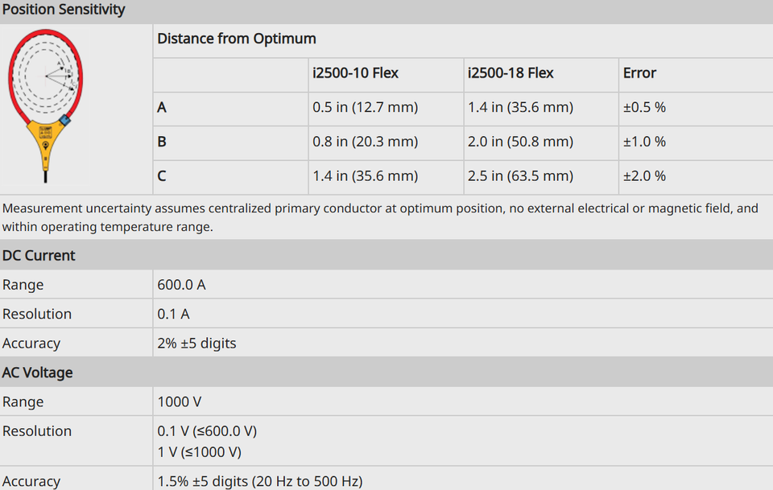Select the 0.5 in (12.7 mm) cell
The width and height of the screenshot is (773, 490).
366,107
